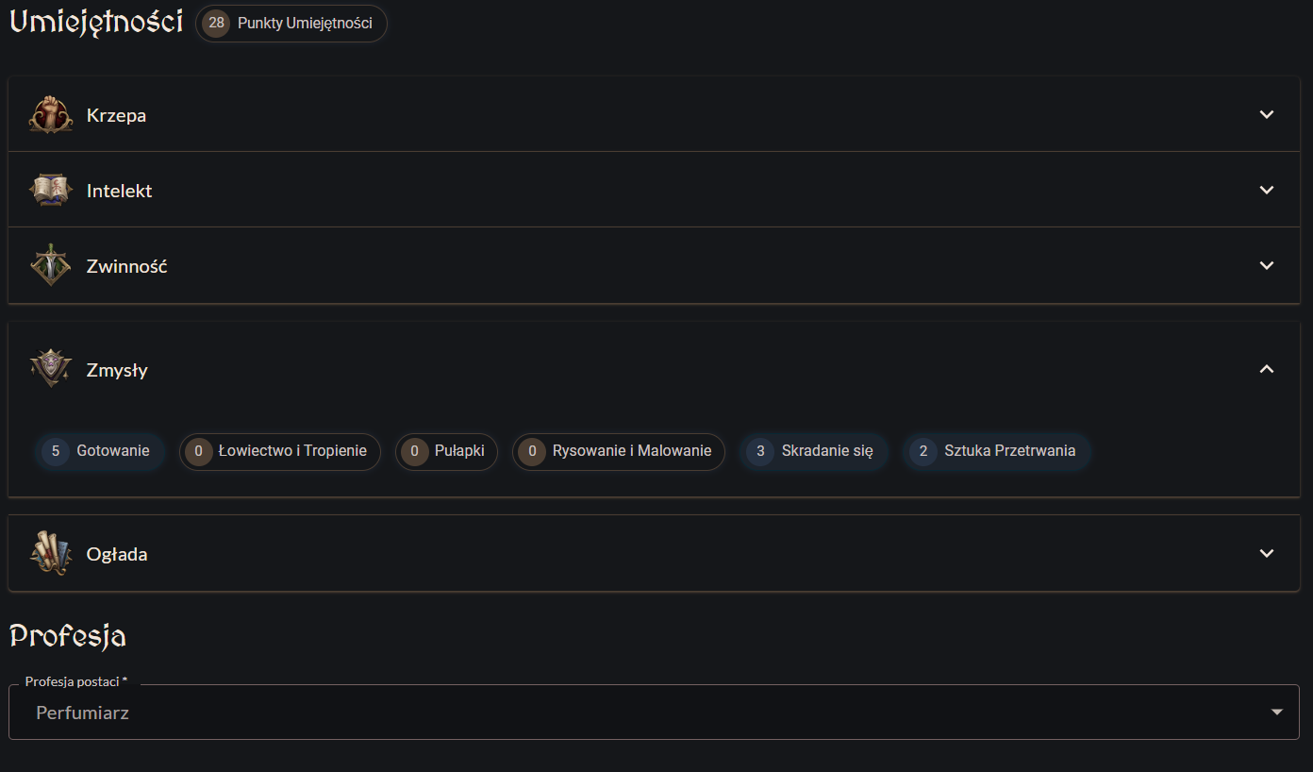This screenshot has width=1313, height=772.
Task: Click the Zwinność dagger icon
Action: [x=51, y=266]
